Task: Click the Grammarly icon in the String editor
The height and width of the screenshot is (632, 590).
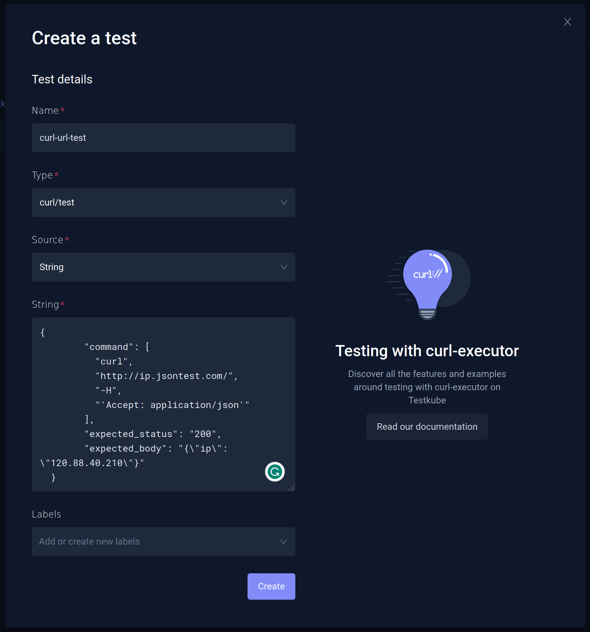Action: (x=275, y=472)
